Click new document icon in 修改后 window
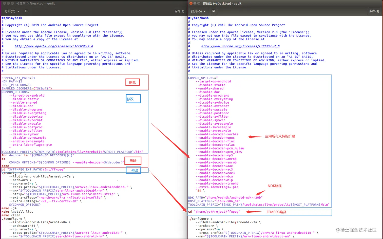383x239 pixels. pos(213,11)
